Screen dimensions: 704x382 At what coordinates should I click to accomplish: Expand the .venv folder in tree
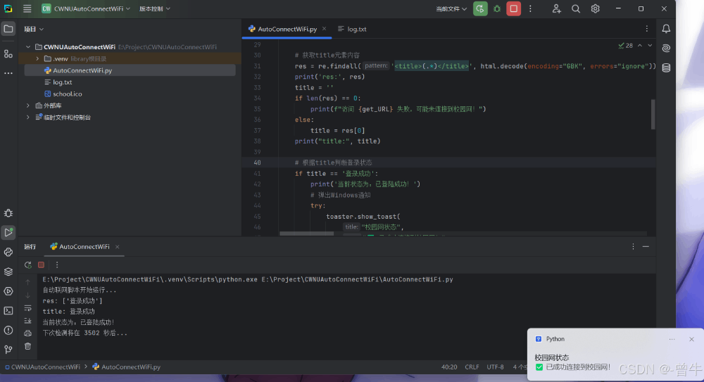[37, 59]
